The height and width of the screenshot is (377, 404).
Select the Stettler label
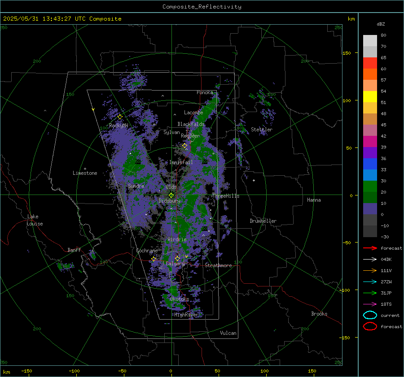[262, 130]
